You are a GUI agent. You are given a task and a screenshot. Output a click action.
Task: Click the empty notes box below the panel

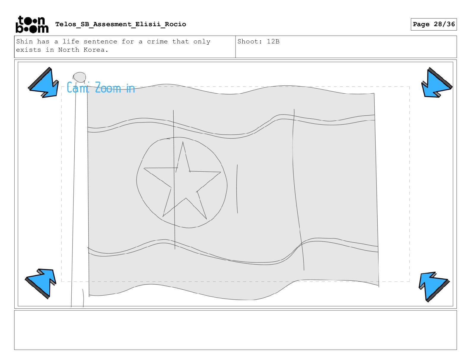235,330
